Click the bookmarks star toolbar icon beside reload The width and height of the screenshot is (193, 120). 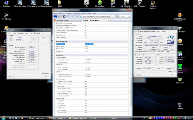(64, 16)
